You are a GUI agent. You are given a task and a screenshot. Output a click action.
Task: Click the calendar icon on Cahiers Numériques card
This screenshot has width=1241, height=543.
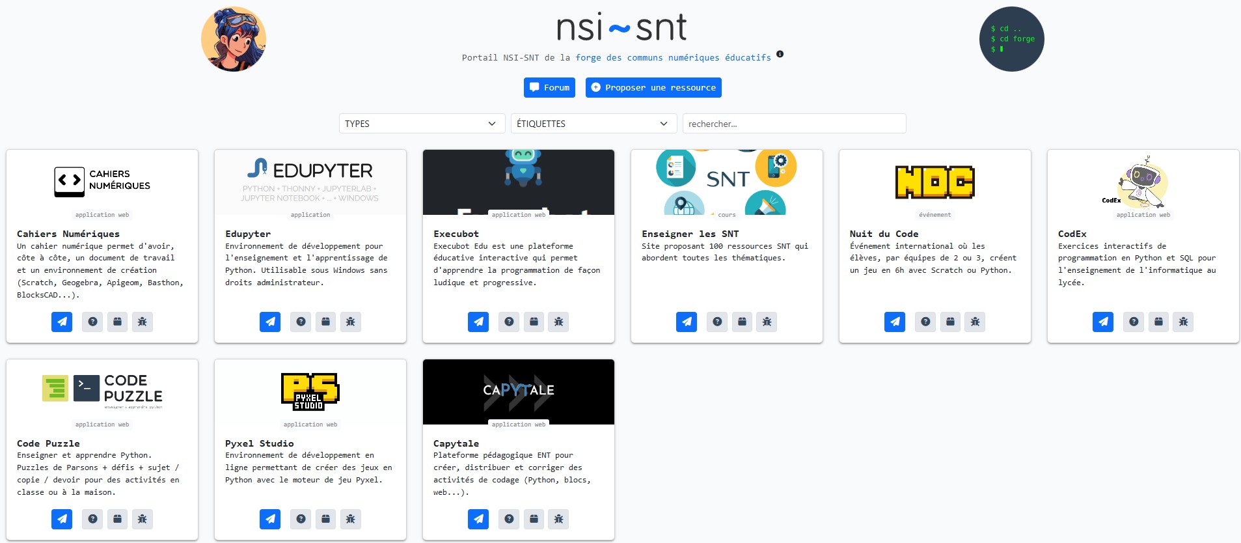[117, 322]
